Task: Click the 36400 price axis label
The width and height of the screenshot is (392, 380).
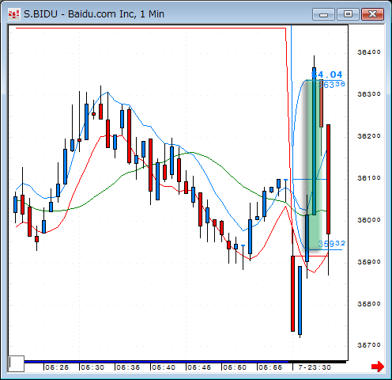Action: pos(369,52)
